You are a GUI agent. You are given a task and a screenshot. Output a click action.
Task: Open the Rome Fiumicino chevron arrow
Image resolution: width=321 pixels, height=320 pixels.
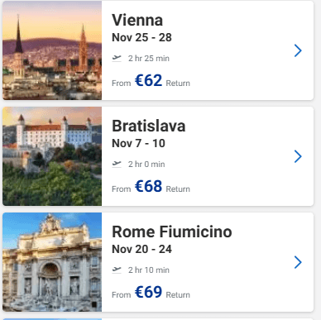(298, 262)
